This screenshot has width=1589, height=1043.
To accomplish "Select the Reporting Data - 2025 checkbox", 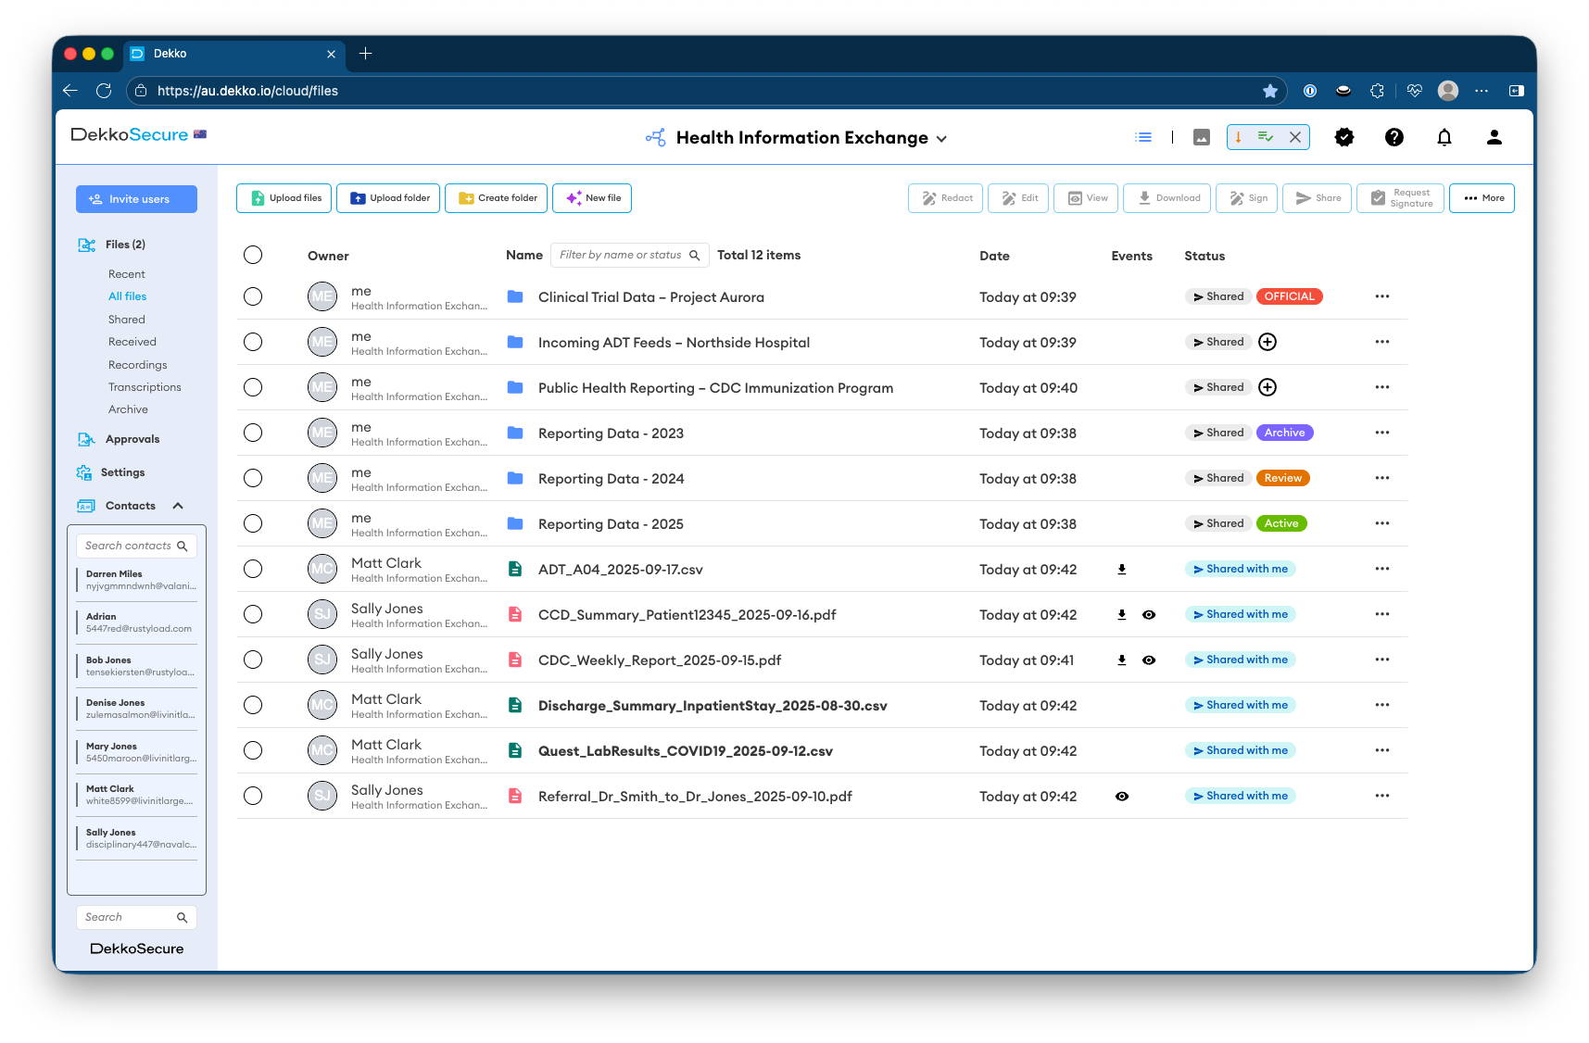I will [x=253, y=523].
